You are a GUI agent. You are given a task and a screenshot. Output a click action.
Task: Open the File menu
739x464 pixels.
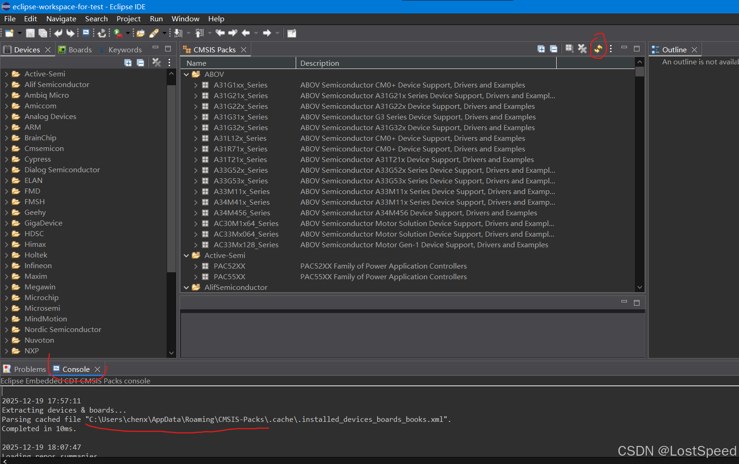tap(10, 19)
